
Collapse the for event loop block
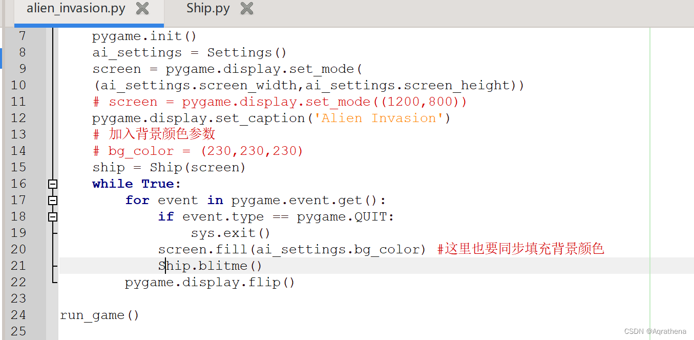pos(52,200)
